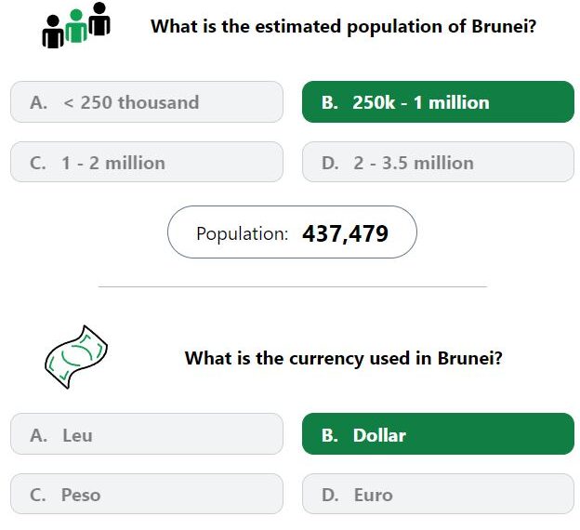Click the three-people population icon
Viewport: 580px width, 530px height.
[x=76, y=25]
